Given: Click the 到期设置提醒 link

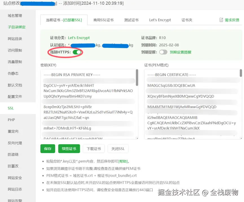Looking at the screenshot, I should [181, 52].
